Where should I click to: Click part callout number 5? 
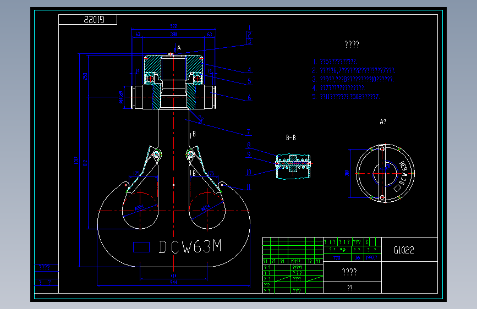(249, 81)
